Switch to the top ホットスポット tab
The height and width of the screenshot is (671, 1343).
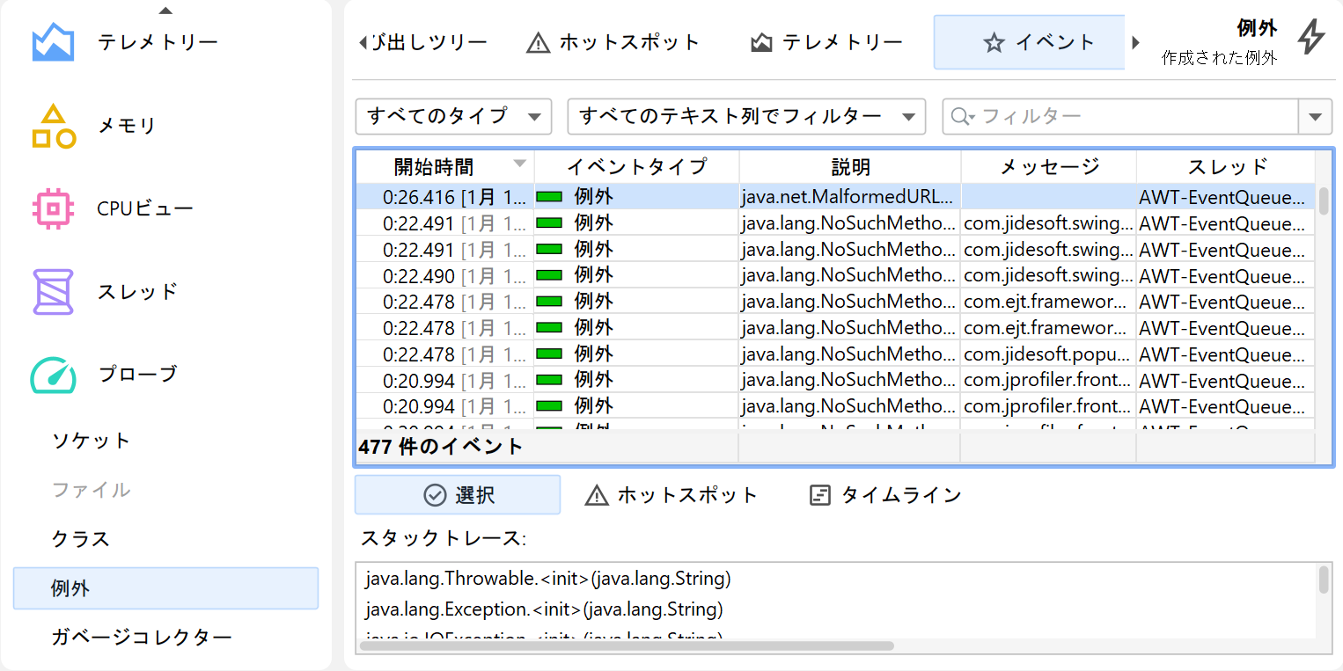[613, 42]
